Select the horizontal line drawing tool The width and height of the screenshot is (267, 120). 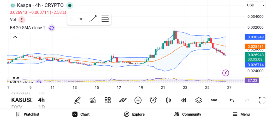pyautogui.click(x=81, y=19)
